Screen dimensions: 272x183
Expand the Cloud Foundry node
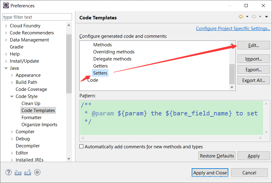(x=6, y=26)
